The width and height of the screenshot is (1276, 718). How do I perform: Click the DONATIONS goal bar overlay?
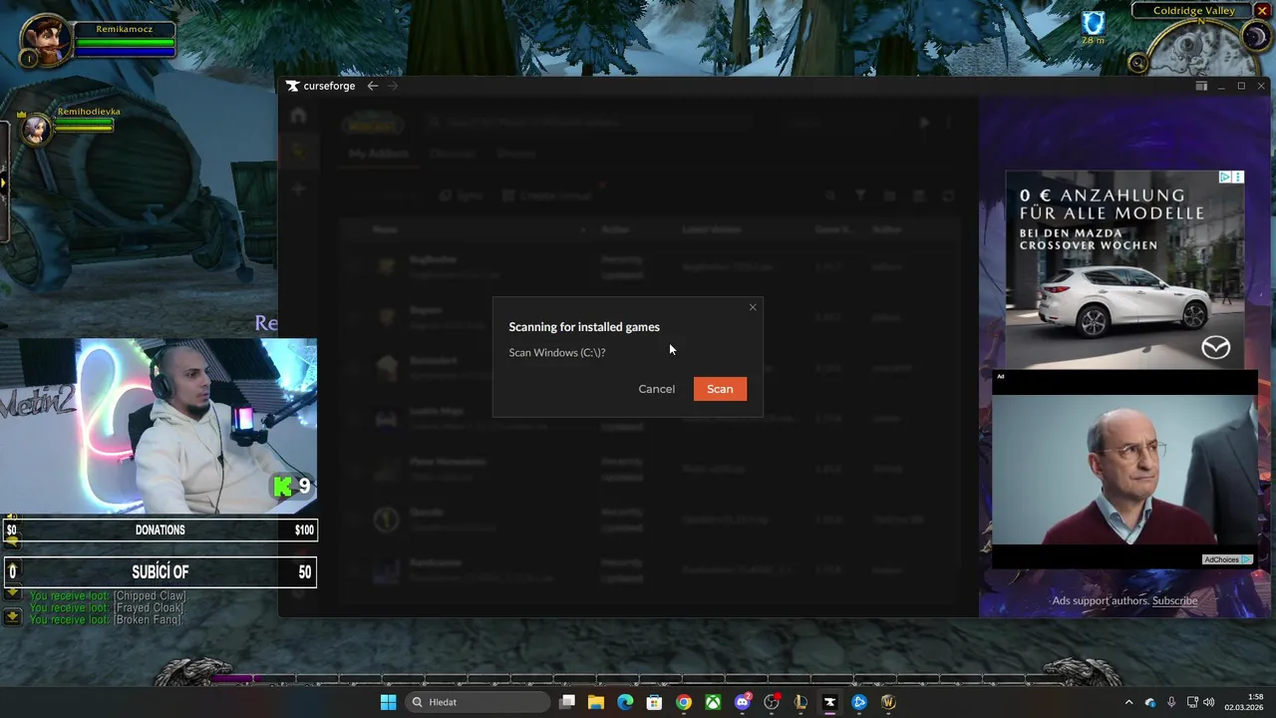tap(159, 531)
